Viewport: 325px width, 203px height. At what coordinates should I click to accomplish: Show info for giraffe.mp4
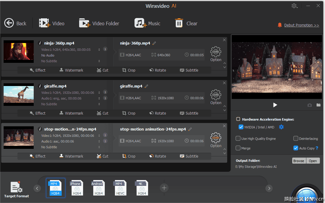click(40, 86)
